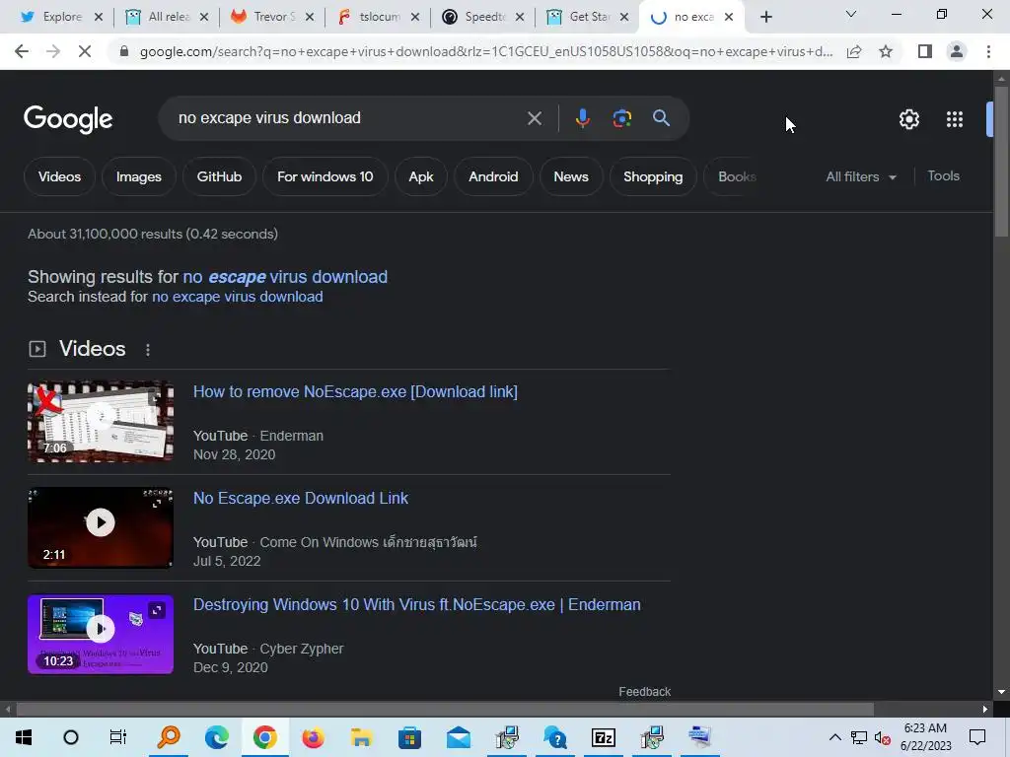Launch Firefox from the taskbar
This screenshot has height=757, width=1010.
(x=313, y=737)
